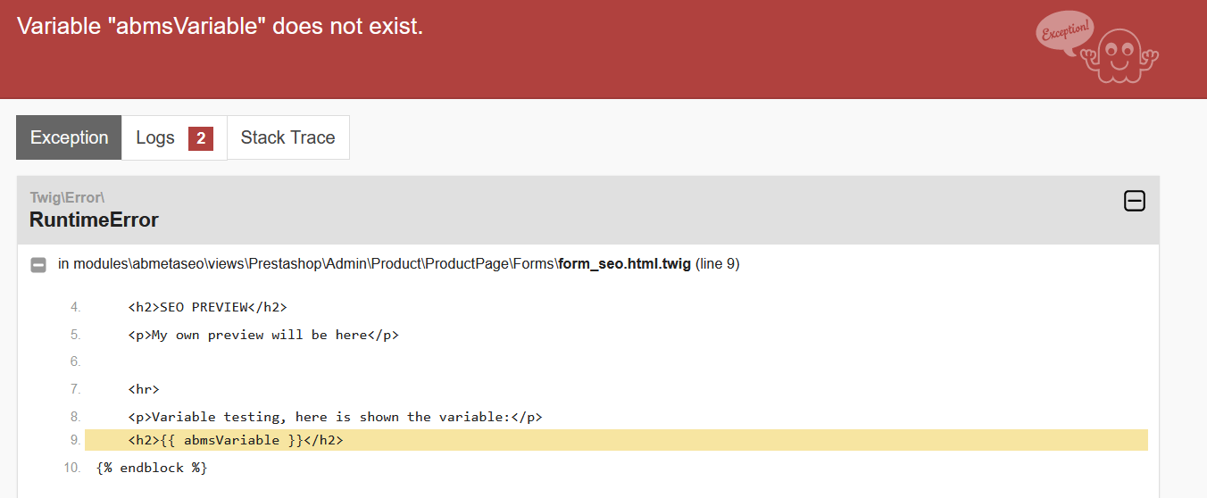
Task: Click the "Exception!" speech bubble
Action: (x=1064, y=31)
